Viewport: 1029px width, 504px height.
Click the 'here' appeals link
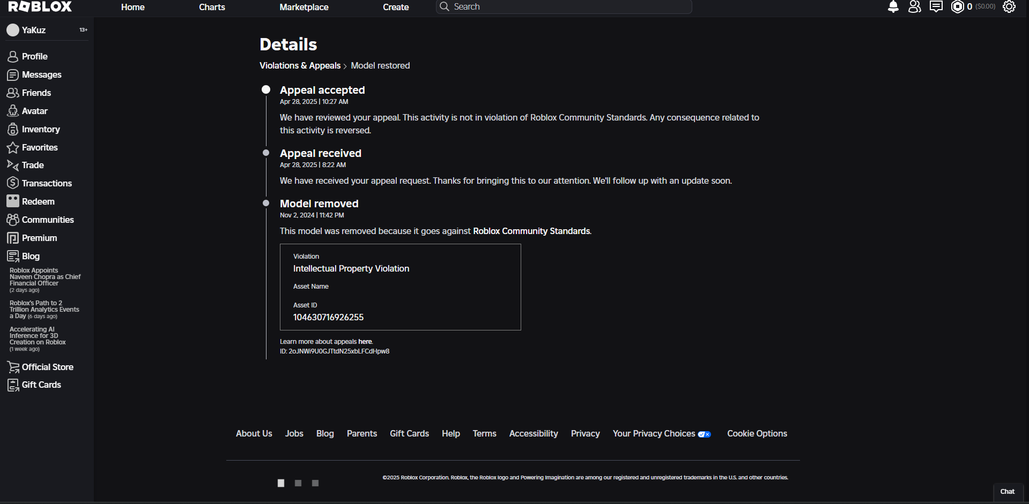(365, 342)
